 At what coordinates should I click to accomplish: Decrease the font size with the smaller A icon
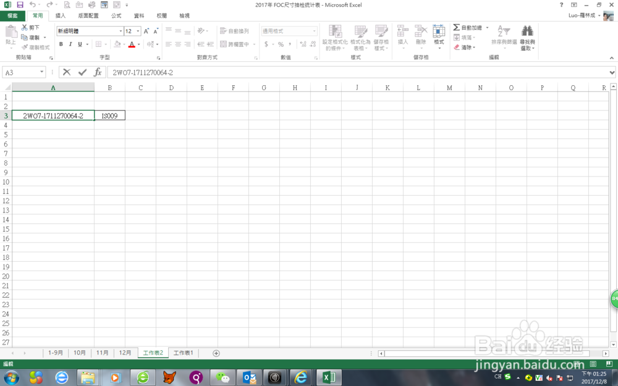(156, 31)
